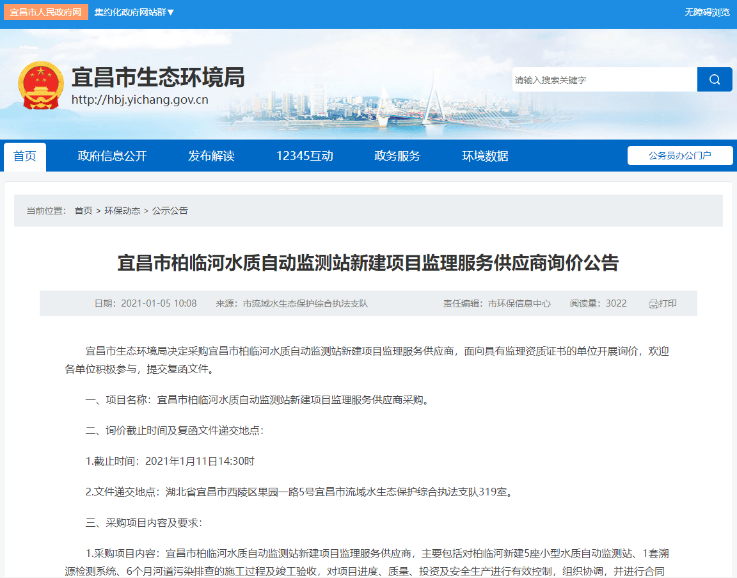Open the 政务服务 menu item
Viewport: 737px width, 578px height.
point(397,156)
